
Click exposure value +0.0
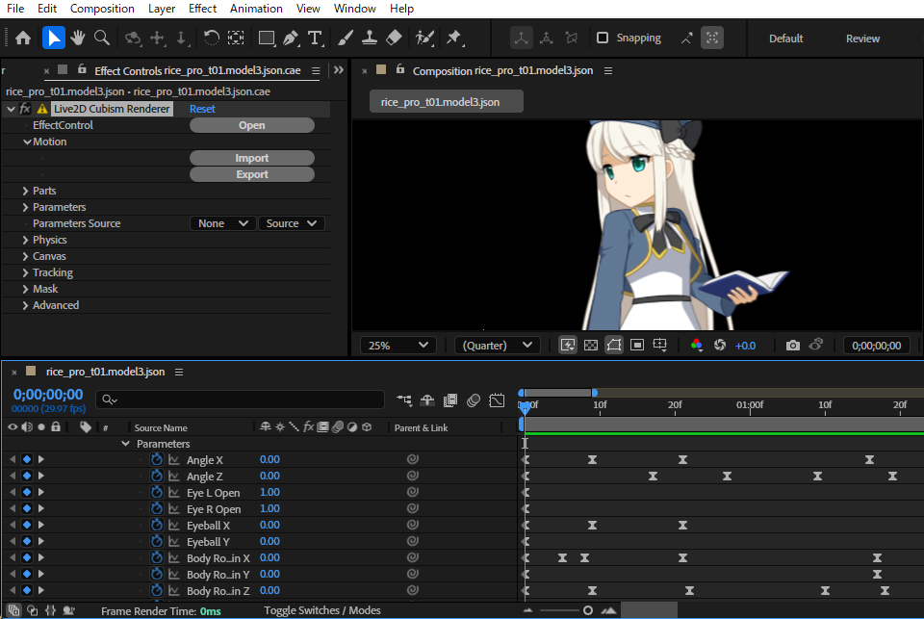click(745, 346)
